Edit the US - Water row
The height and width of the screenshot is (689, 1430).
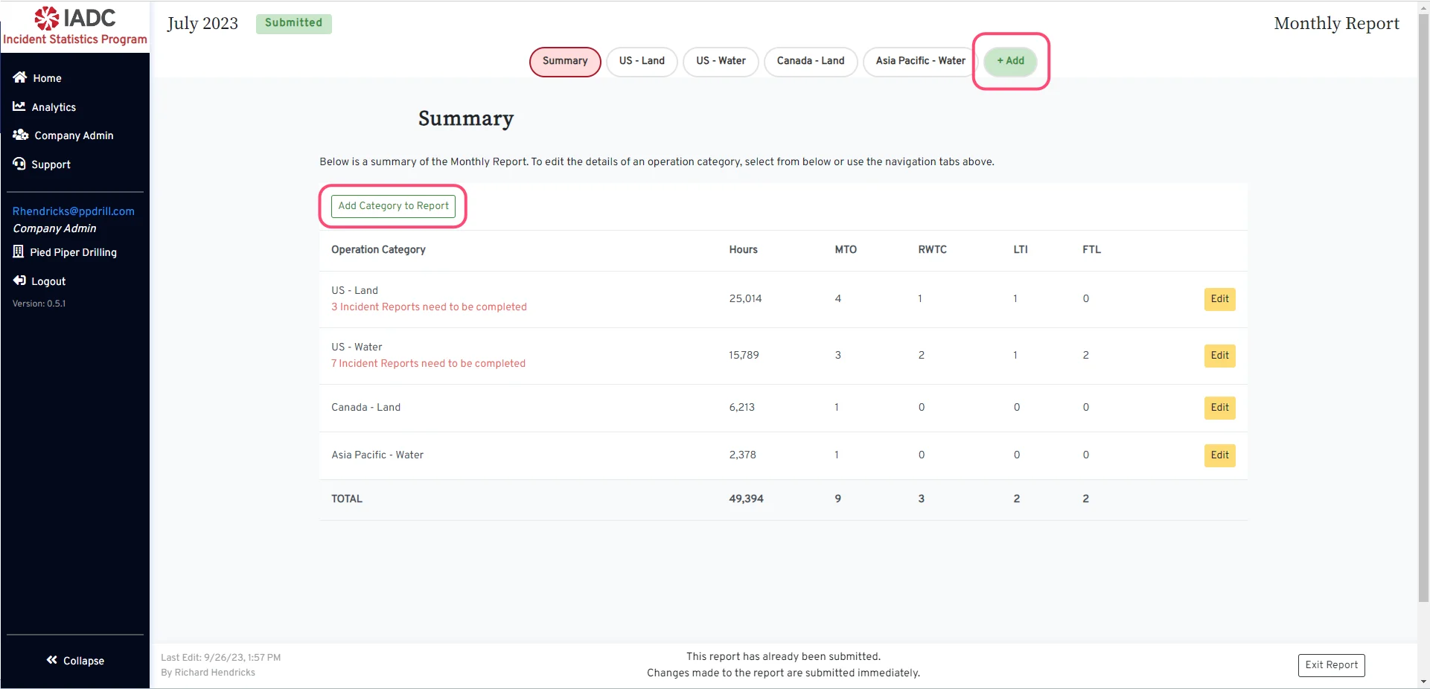(1219, 356)
